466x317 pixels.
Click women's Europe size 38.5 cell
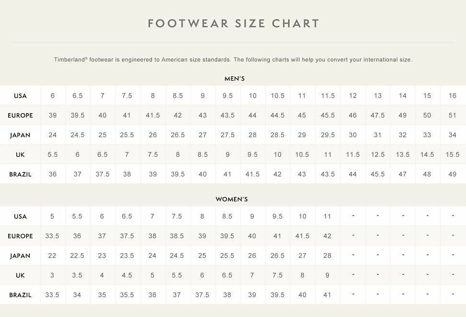[177, 236]
